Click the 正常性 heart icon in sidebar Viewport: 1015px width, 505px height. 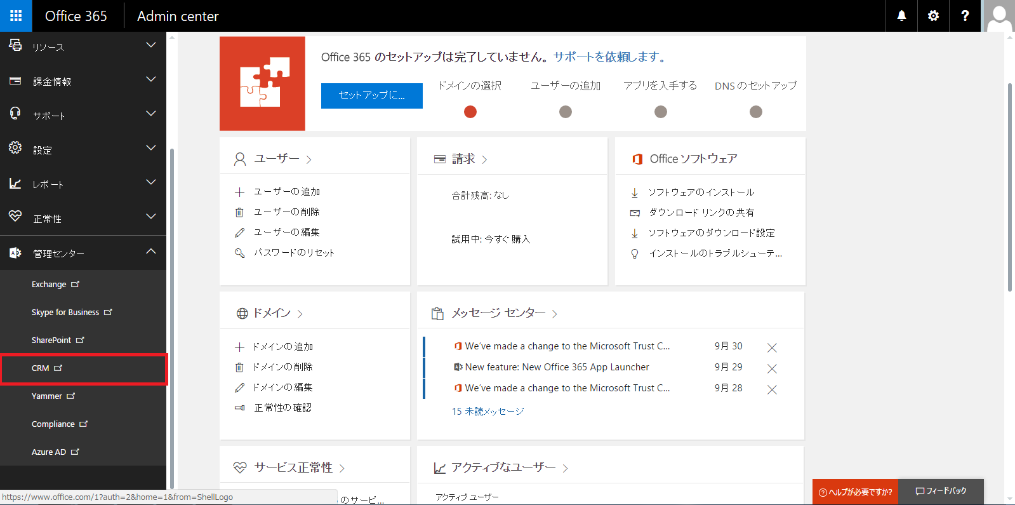coord(15,216)
